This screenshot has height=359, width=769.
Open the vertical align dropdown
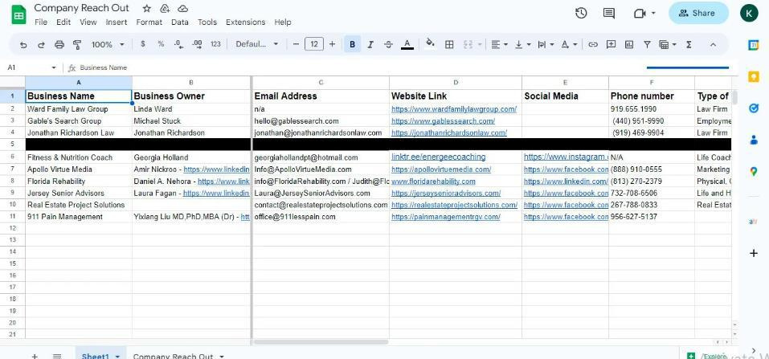pos(523,44)
